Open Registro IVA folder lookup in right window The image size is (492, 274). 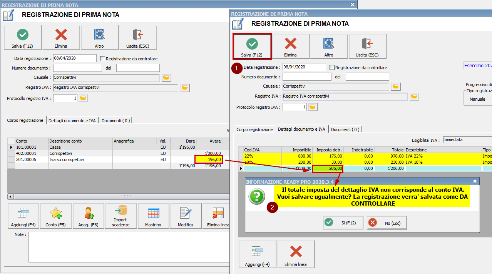coord(414,96)
